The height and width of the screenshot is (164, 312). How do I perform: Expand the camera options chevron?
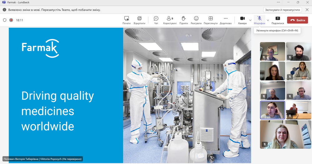point(250,20)
